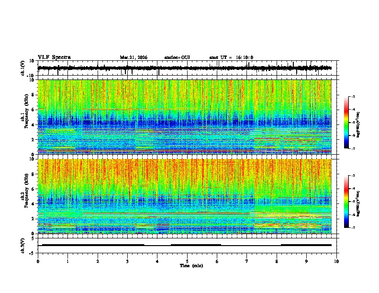
Task: Click the "ch.3(V)" axis label
Action: (x=23, y=246)
